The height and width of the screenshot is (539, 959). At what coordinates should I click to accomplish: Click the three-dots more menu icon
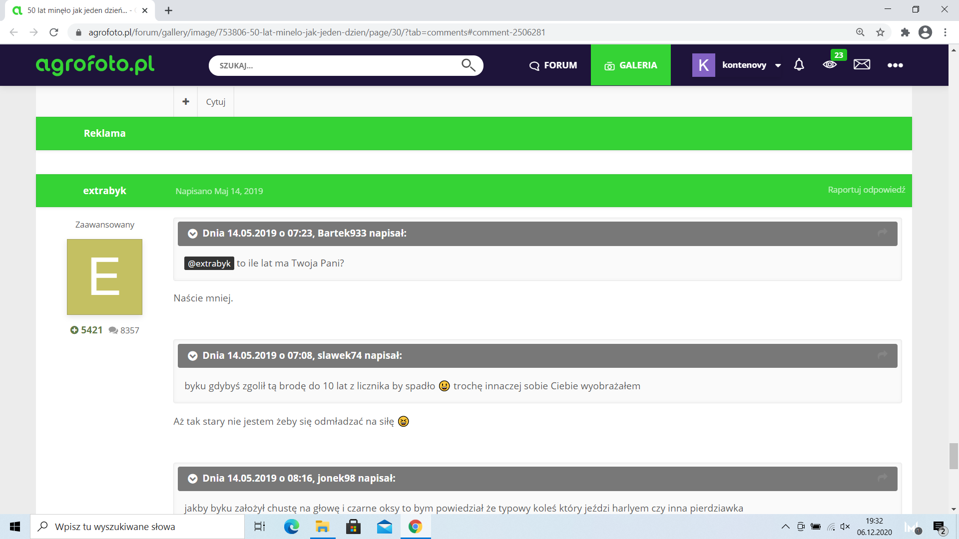[x=895, y=65]
